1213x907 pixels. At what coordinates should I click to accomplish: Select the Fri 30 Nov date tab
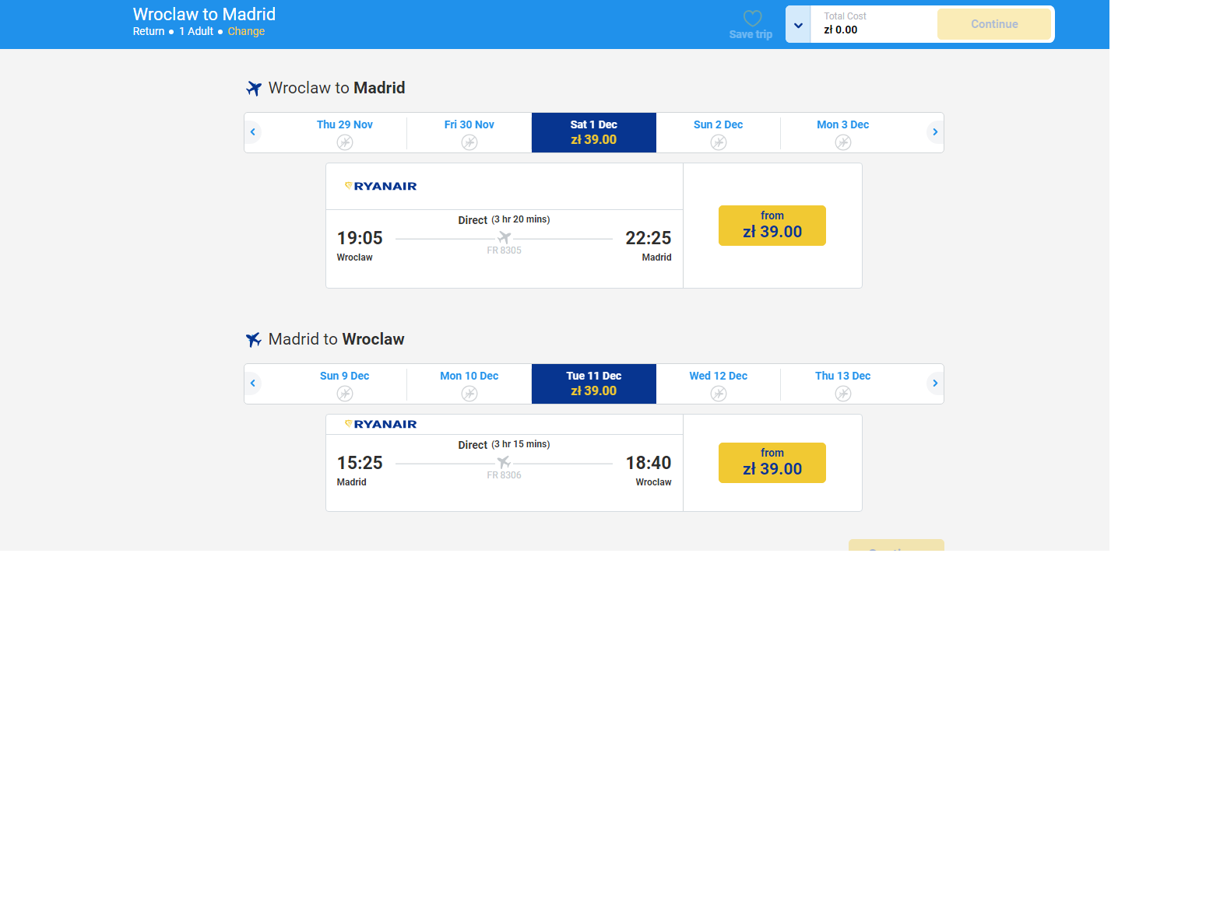tap(469, 133)
